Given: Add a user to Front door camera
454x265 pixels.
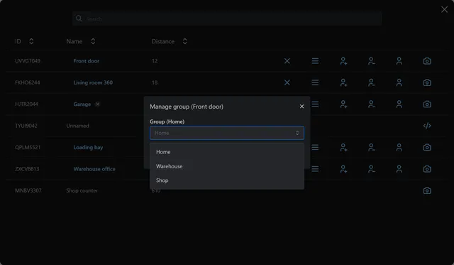Looking at the screenshot, I should (343, 61).
